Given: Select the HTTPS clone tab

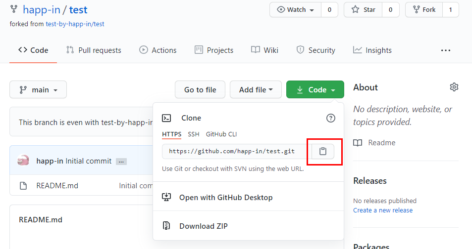Looking at the screenshot, I should pos(171,134).
